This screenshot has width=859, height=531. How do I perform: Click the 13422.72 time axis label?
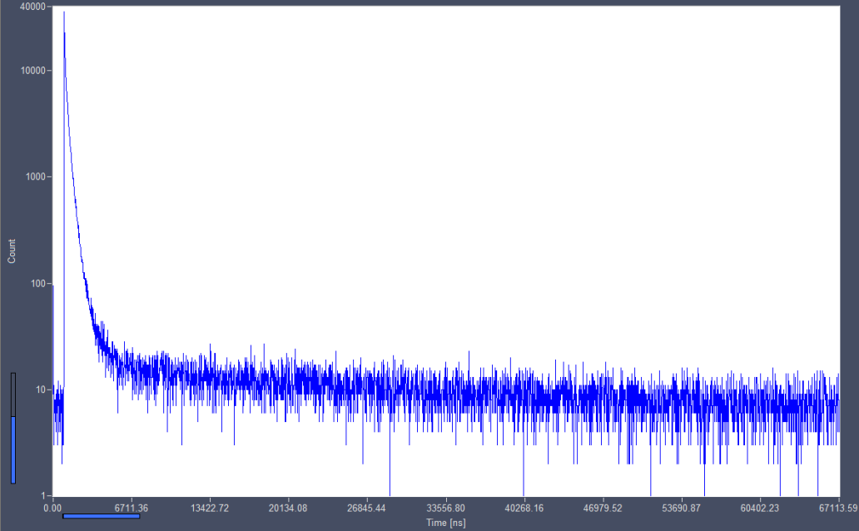pyautogui.click(x=209, y=508)
